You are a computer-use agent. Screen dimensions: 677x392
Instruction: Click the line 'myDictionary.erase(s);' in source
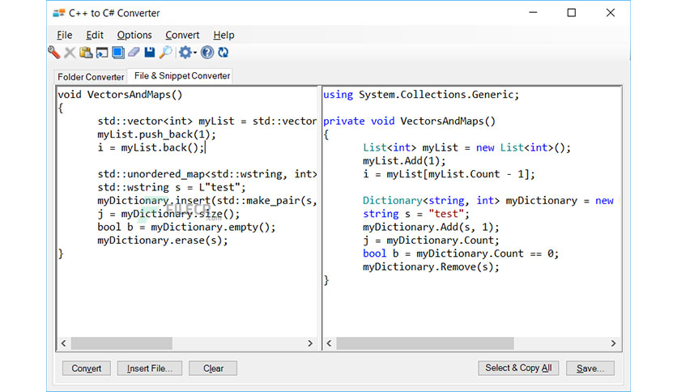tap(162, 240)
